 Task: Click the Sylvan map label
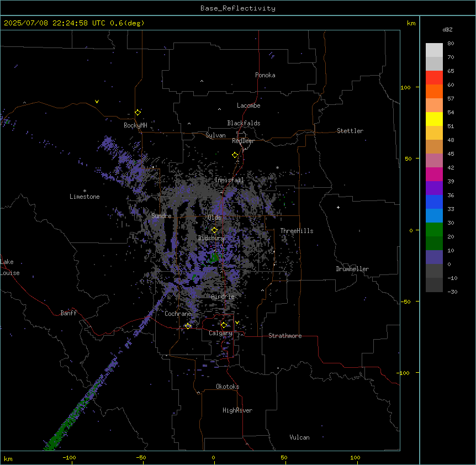215,135
